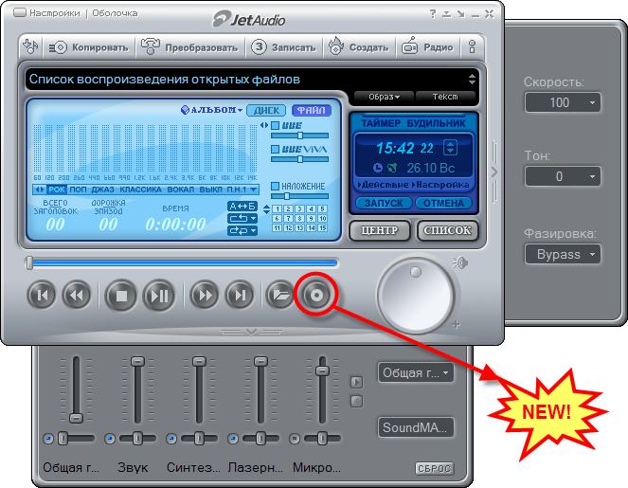This screenshot has height=488, width=628.
Task: Select the ФАЙЛ mode button
Action: [312, 110]
